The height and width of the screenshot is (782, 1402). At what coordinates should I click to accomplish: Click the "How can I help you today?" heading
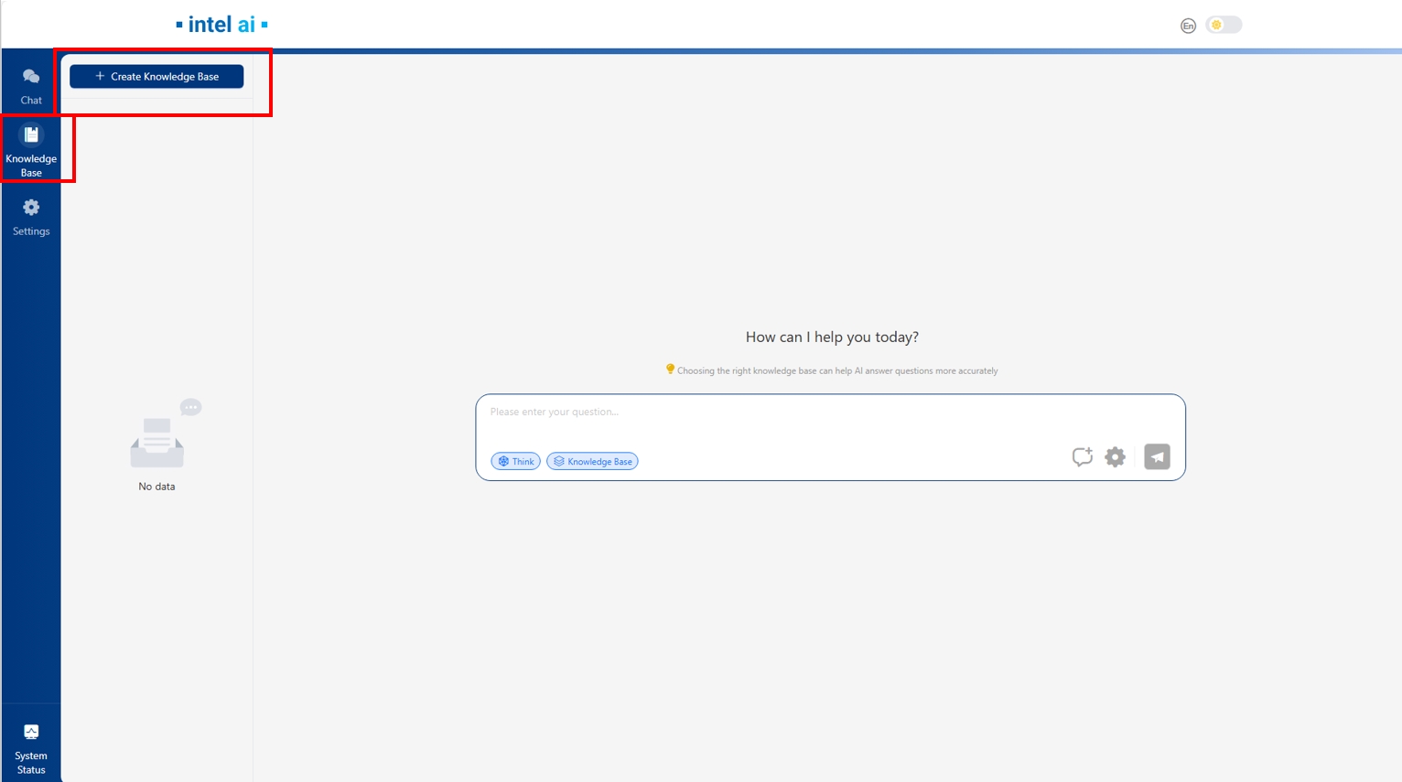(x=832, y=337)
